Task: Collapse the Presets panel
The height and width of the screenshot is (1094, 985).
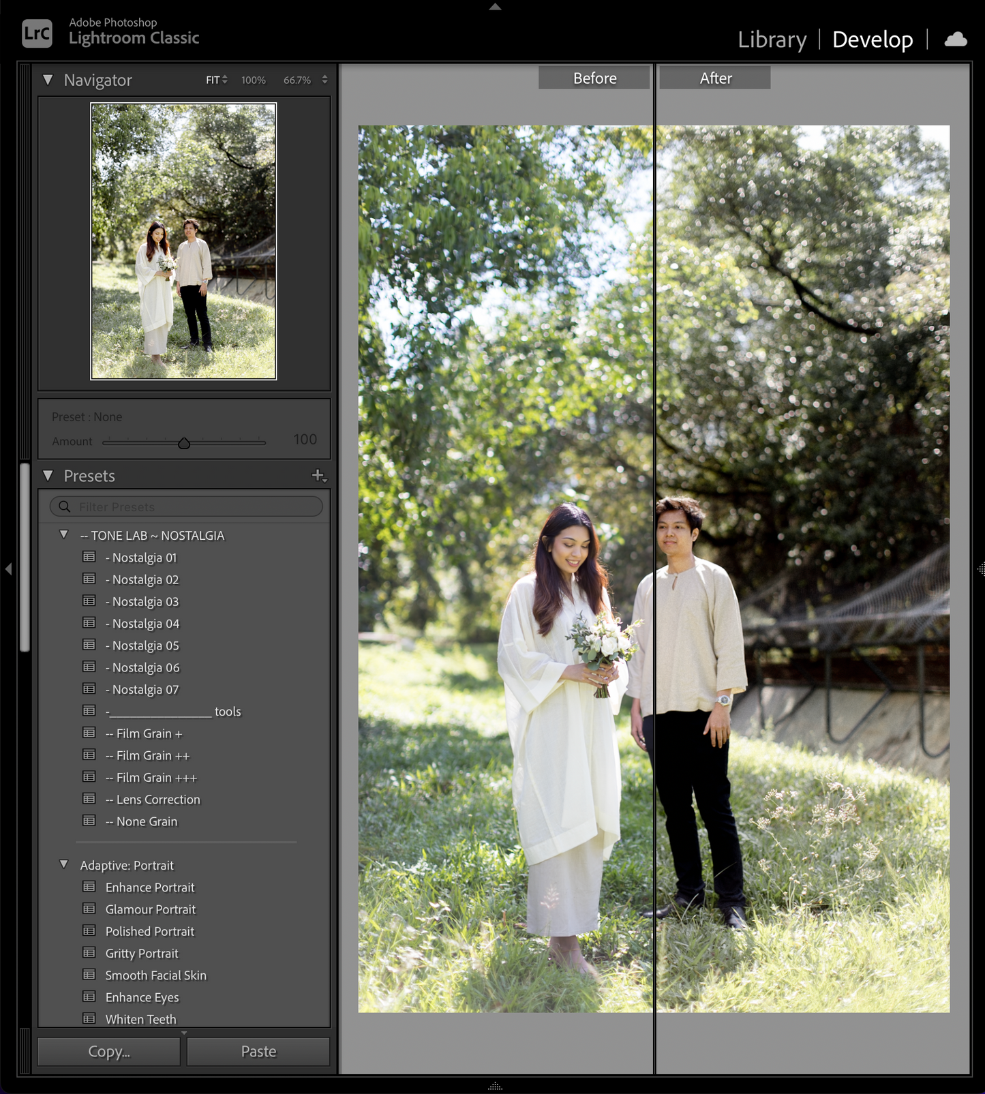Action: [48, 475]
